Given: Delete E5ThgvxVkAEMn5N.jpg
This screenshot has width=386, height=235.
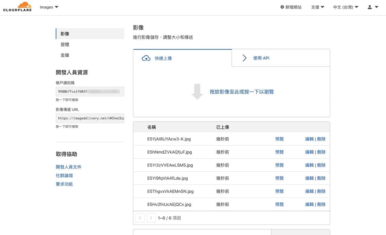Looking at the screenshot, I should (321, 191).
